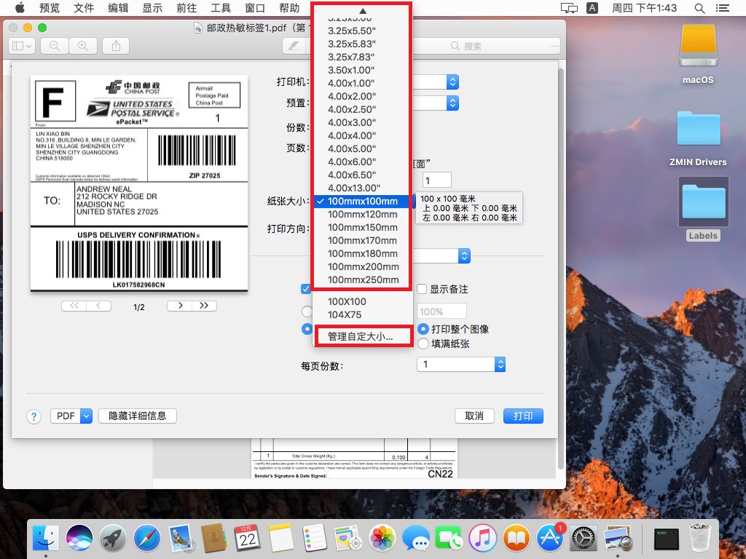Open Notification Center from the menu bar
Viewport: 746px width, 559px height.
coord(722,8)
